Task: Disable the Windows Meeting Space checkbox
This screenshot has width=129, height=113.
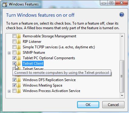Action: pyautogui.click(x=14, y=85)
